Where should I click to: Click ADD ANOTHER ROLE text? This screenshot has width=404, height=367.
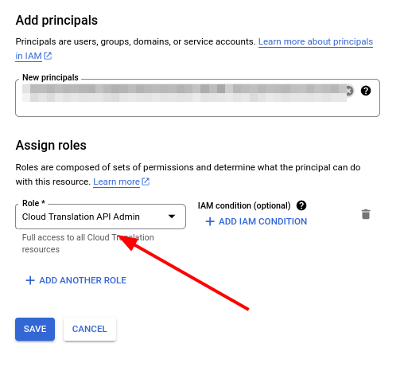[x=83, y=280]
